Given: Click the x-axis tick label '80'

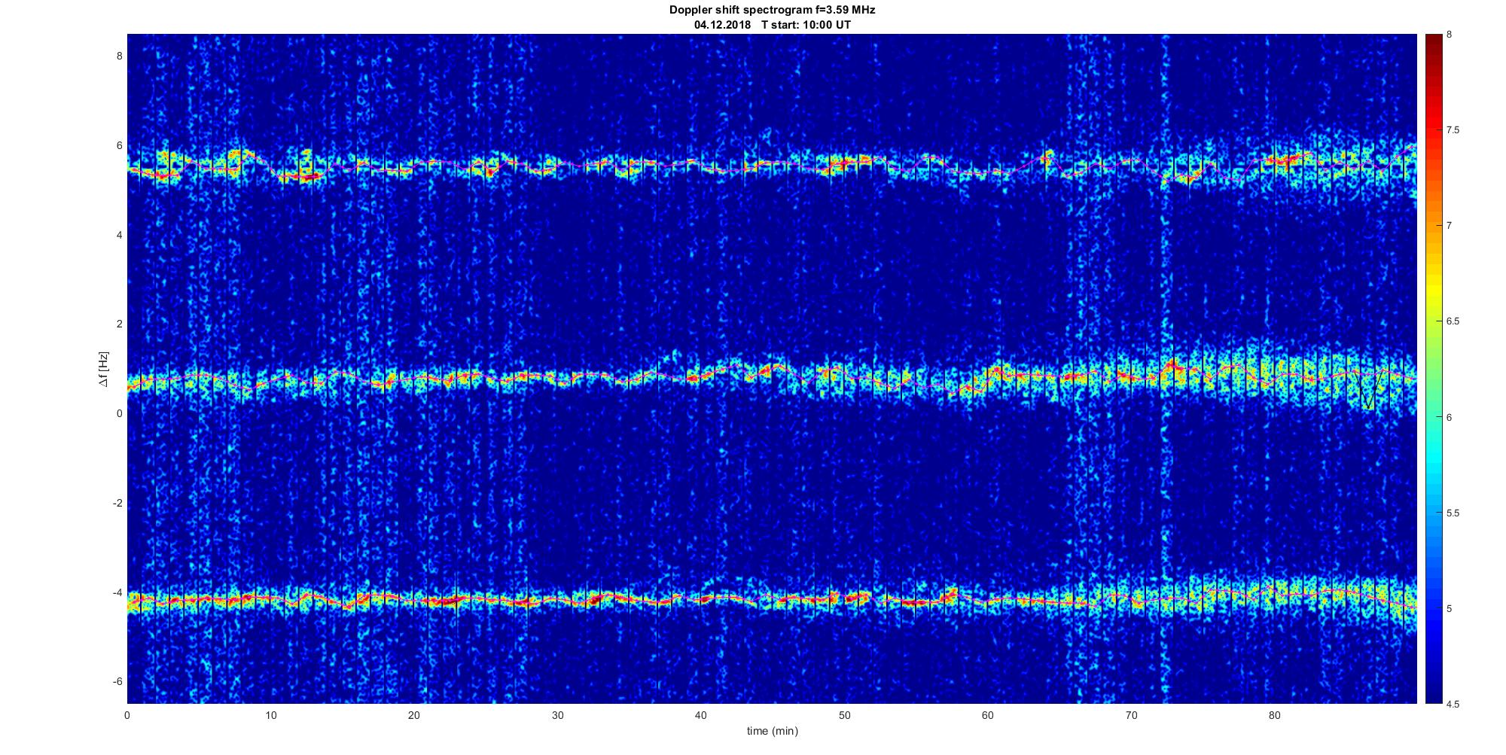Looking at the screenshot, I should [x=1274, y=716].
